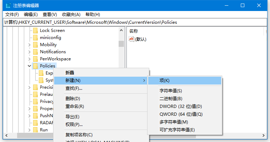This screenshot has width=270, height=142.
Task: Click the Run folder icon
Action: pos(36,130)
